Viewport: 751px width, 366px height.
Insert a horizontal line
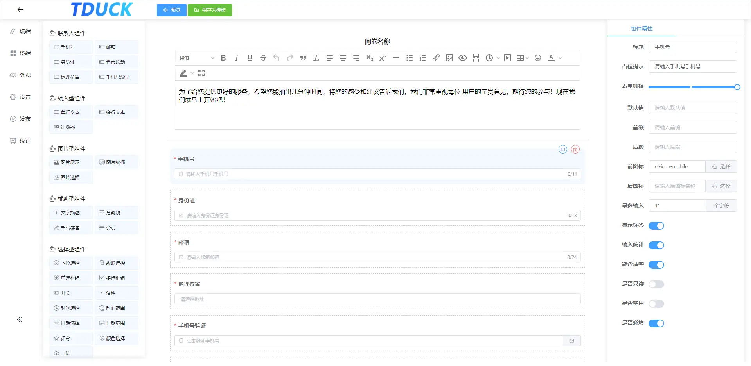point(396,58)
